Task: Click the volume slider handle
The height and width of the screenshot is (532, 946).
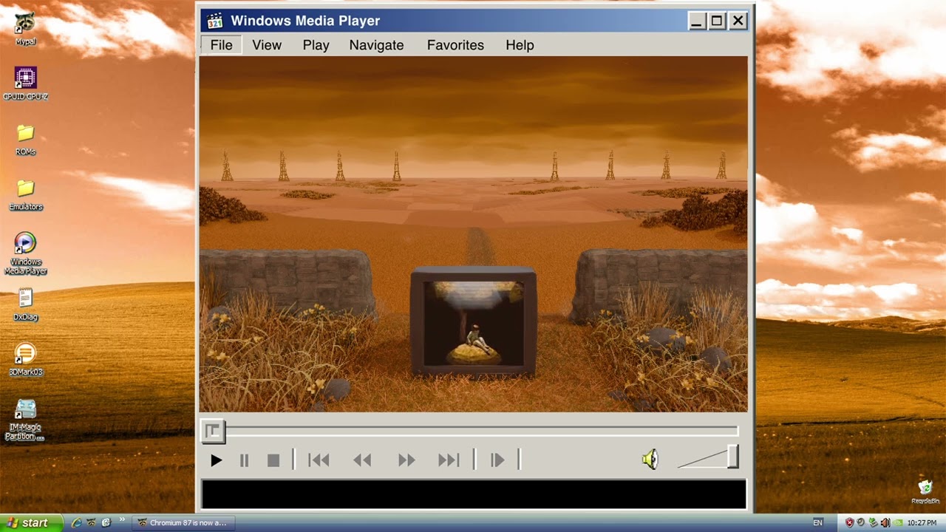Action: coord(732,457)
